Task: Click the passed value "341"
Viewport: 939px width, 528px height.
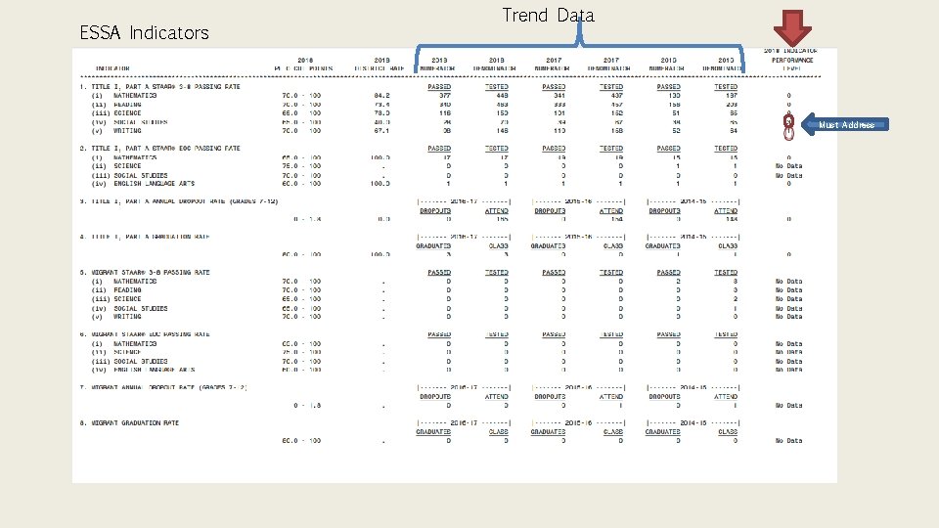Action: click(x=559, y=95)
